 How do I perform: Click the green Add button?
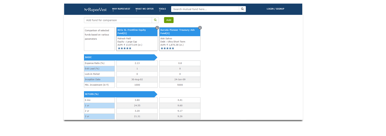169,20
